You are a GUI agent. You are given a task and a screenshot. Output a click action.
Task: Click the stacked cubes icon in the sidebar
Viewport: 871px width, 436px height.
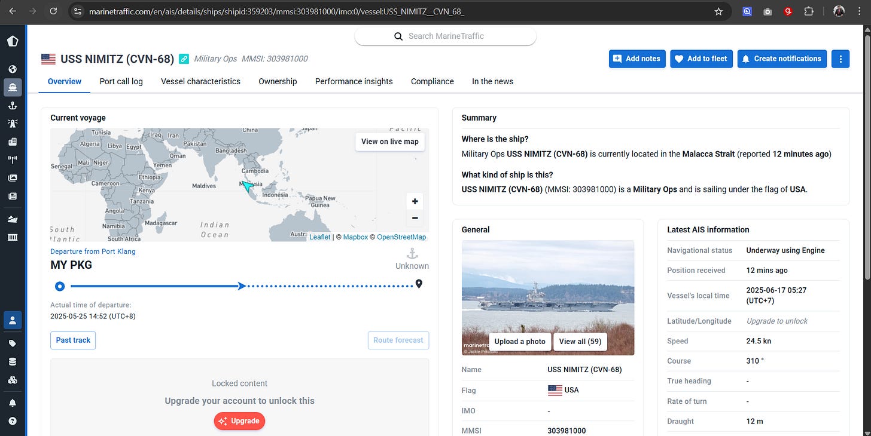(13, 380)
